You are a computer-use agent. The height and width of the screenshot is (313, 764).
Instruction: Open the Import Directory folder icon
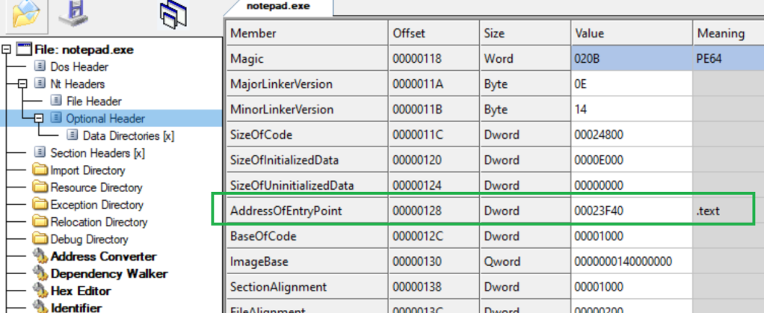click(40, 170)
